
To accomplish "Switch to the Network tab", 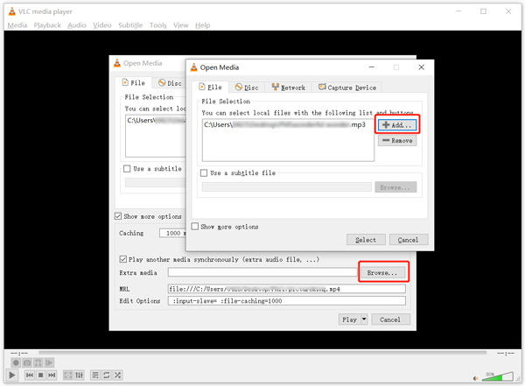I will pos(288,88).
